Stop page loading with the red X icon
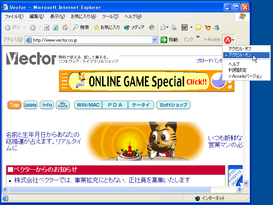Viewport: 273px width, 205px height. pos(46,27)
